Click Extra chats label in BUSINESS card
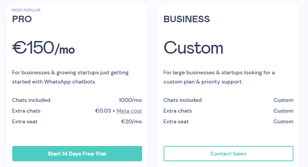 [x=178, y=111]
